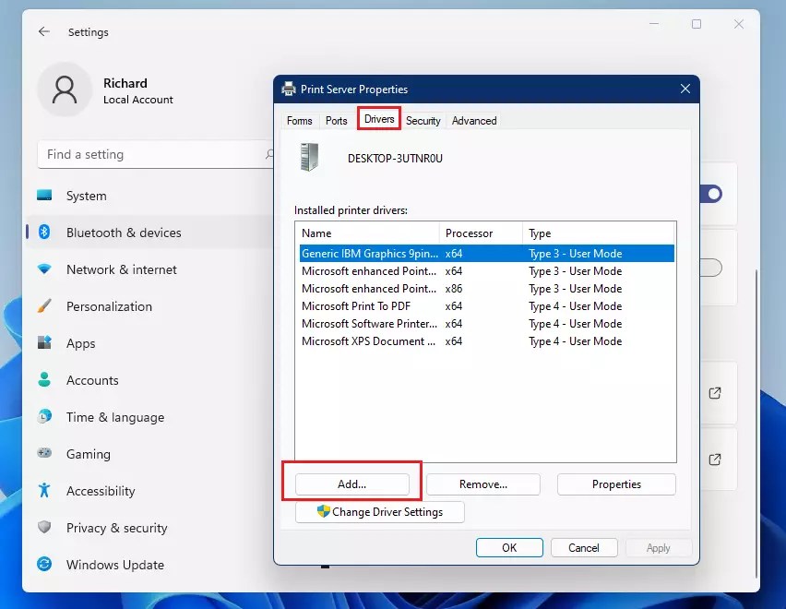Screen dimensions: 786x609
Task: Click the Accounts icon in the sidebar
Action: coord(43,380)
